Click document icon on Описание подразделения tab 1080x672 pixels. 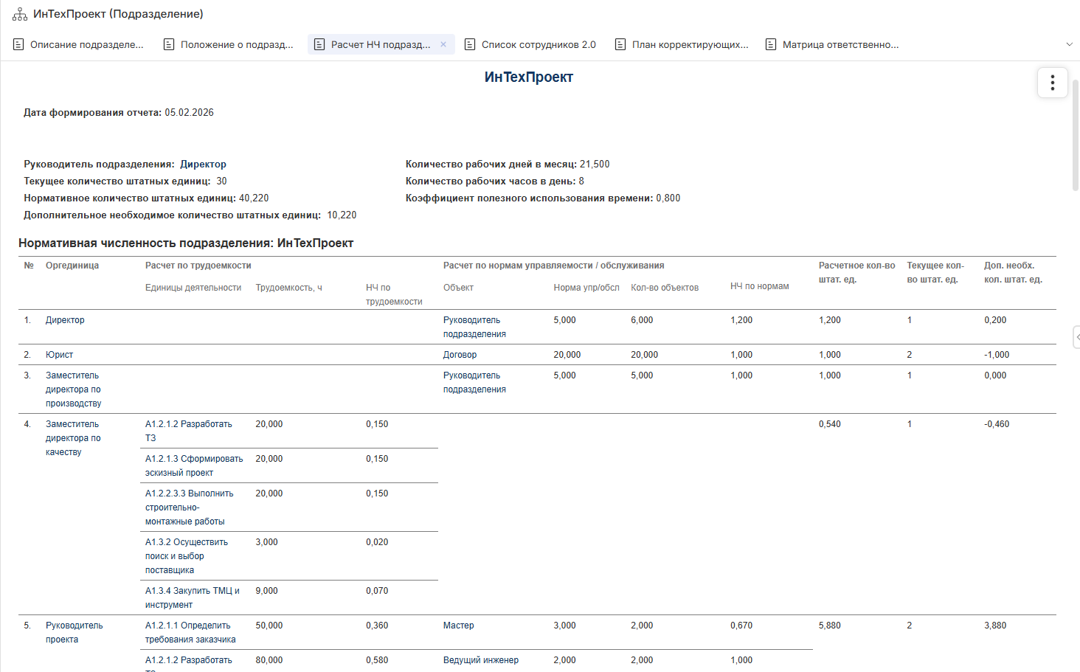pyautogui.click(x=18, y=45)
